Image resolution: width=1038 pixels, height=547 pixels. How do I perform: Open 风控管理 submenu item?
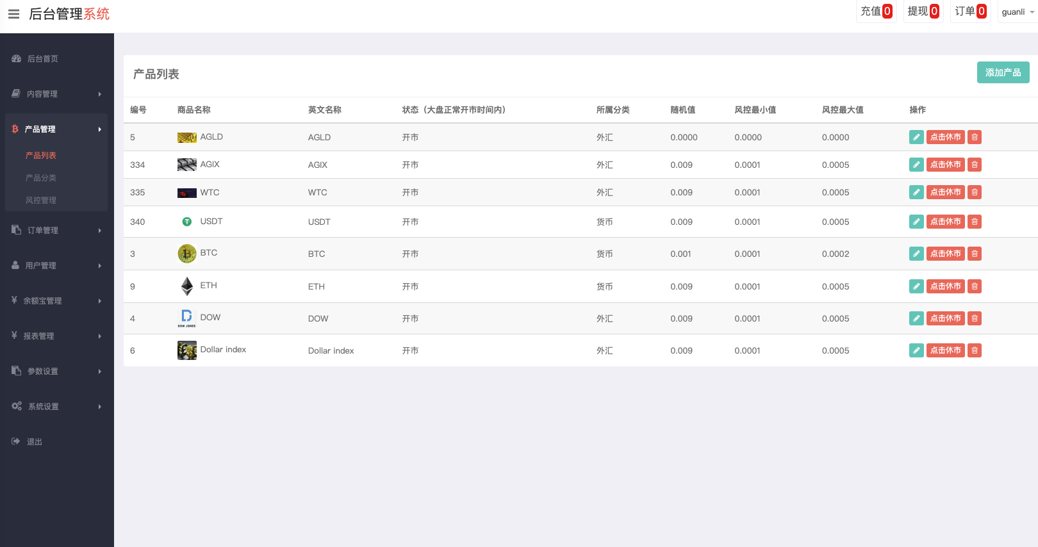click(x=41, y=200)
